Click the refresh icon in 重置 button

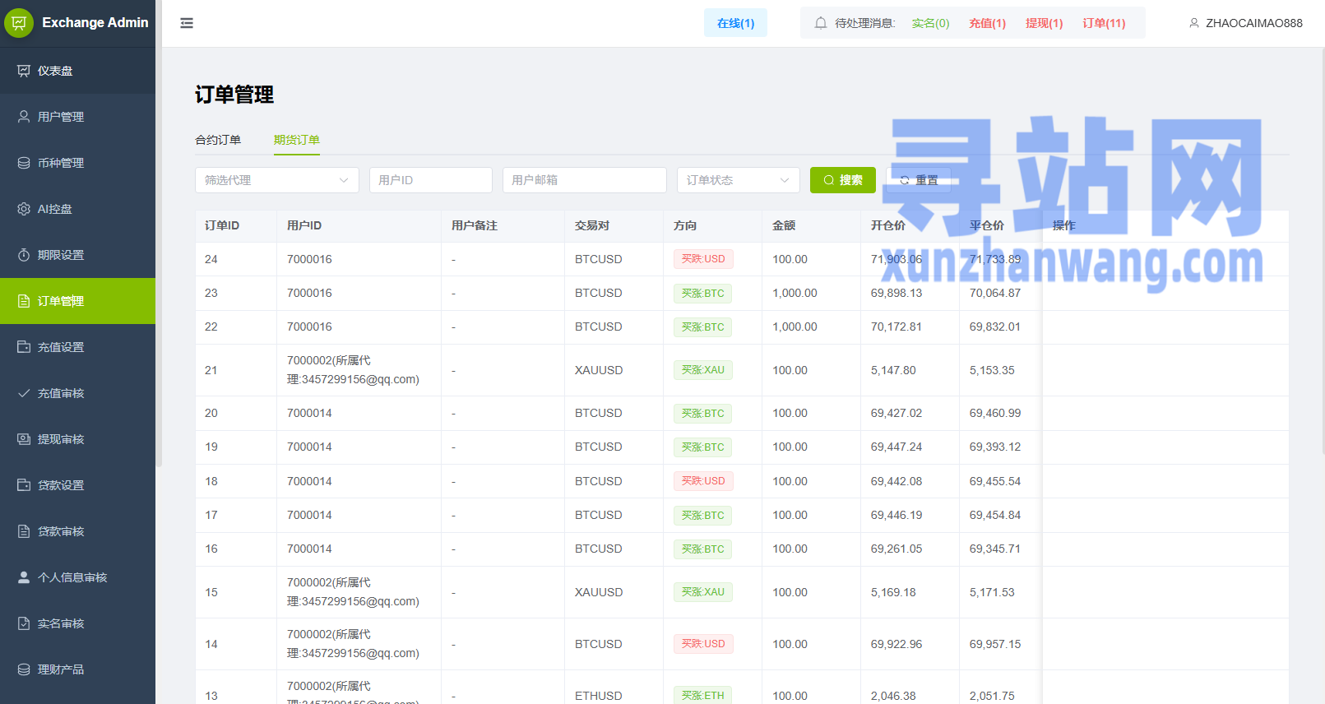coord(905,180)
